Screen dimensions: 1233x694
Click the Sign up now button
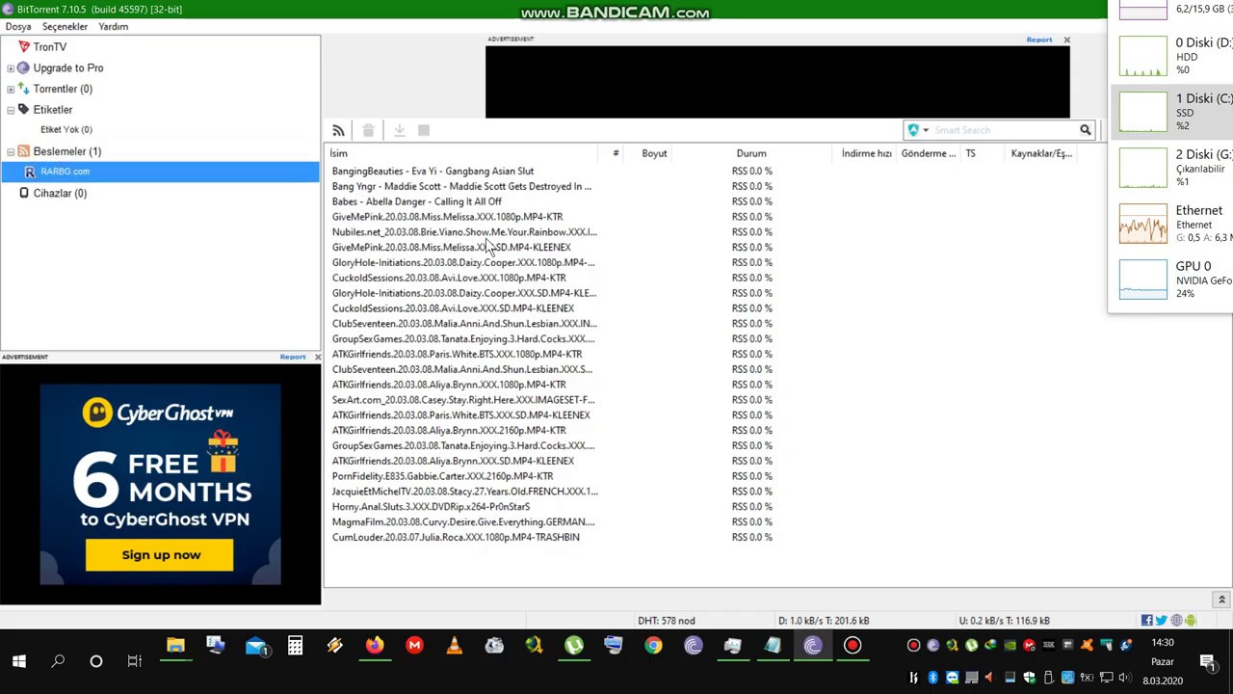coord(159,555)
